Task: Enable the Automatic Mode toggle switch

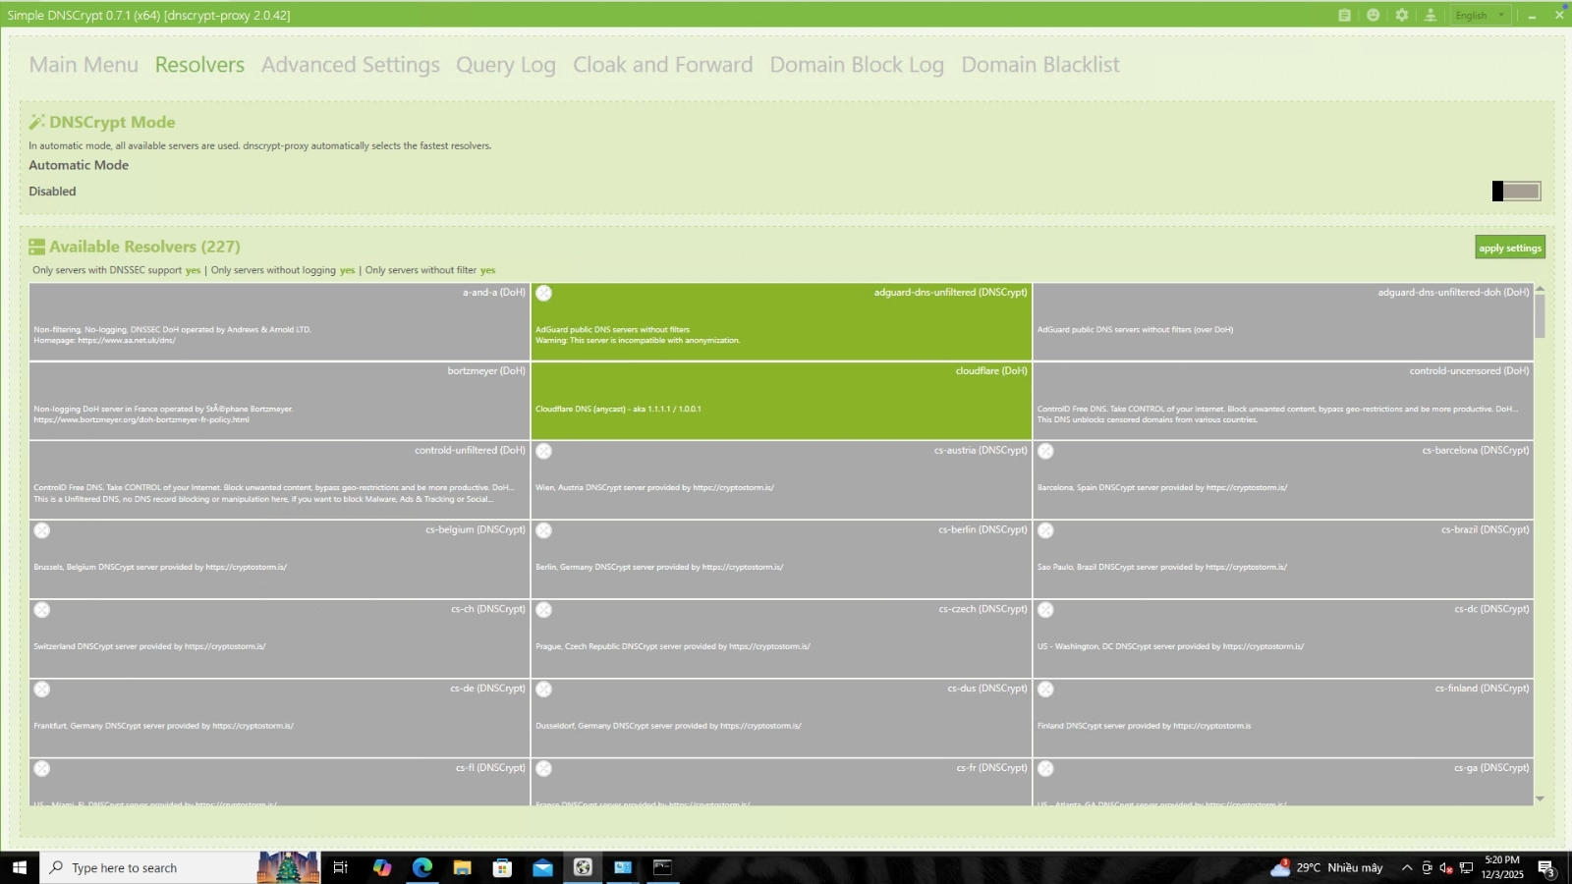Action: tap(1516, 192)
